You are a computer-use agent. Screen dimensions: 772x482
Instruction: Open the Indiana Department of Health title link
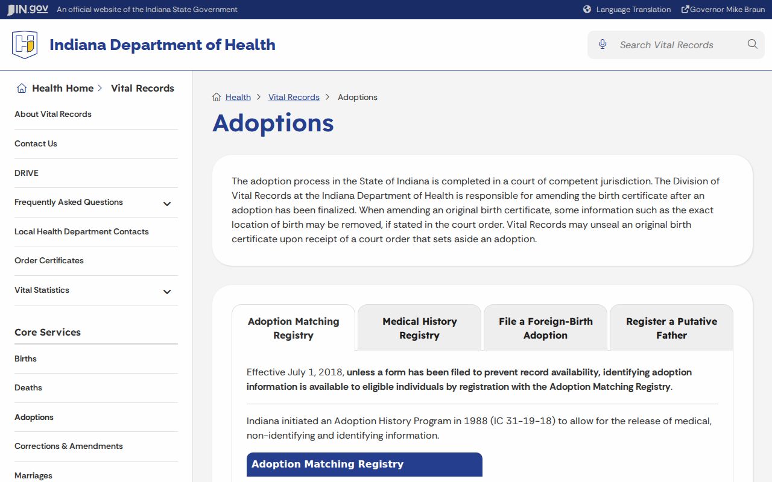[162, 45]
